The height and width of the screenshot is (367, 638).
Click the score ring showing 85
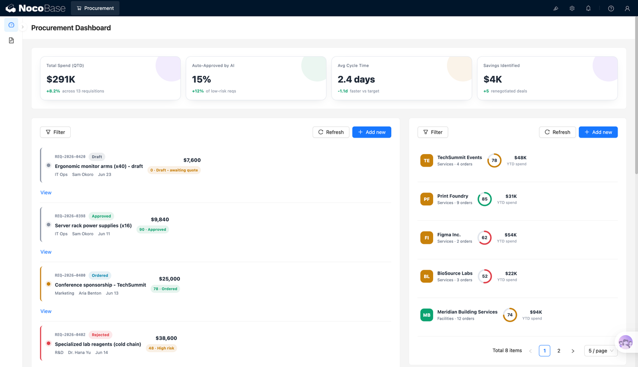pyautogui.click(x=484, y=199)
